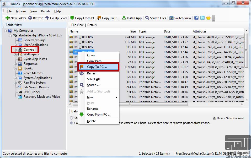
Task: Open the Twitter icon in toolbar
Action: point(202,18)
